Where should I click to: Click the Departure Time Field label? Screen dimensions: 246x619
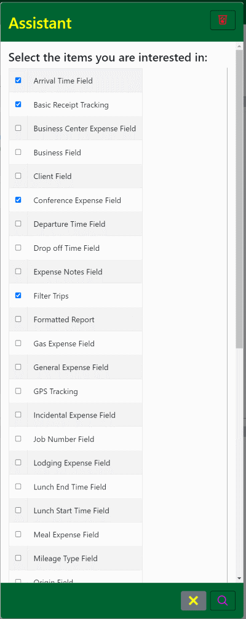click(x=69, y=224)
